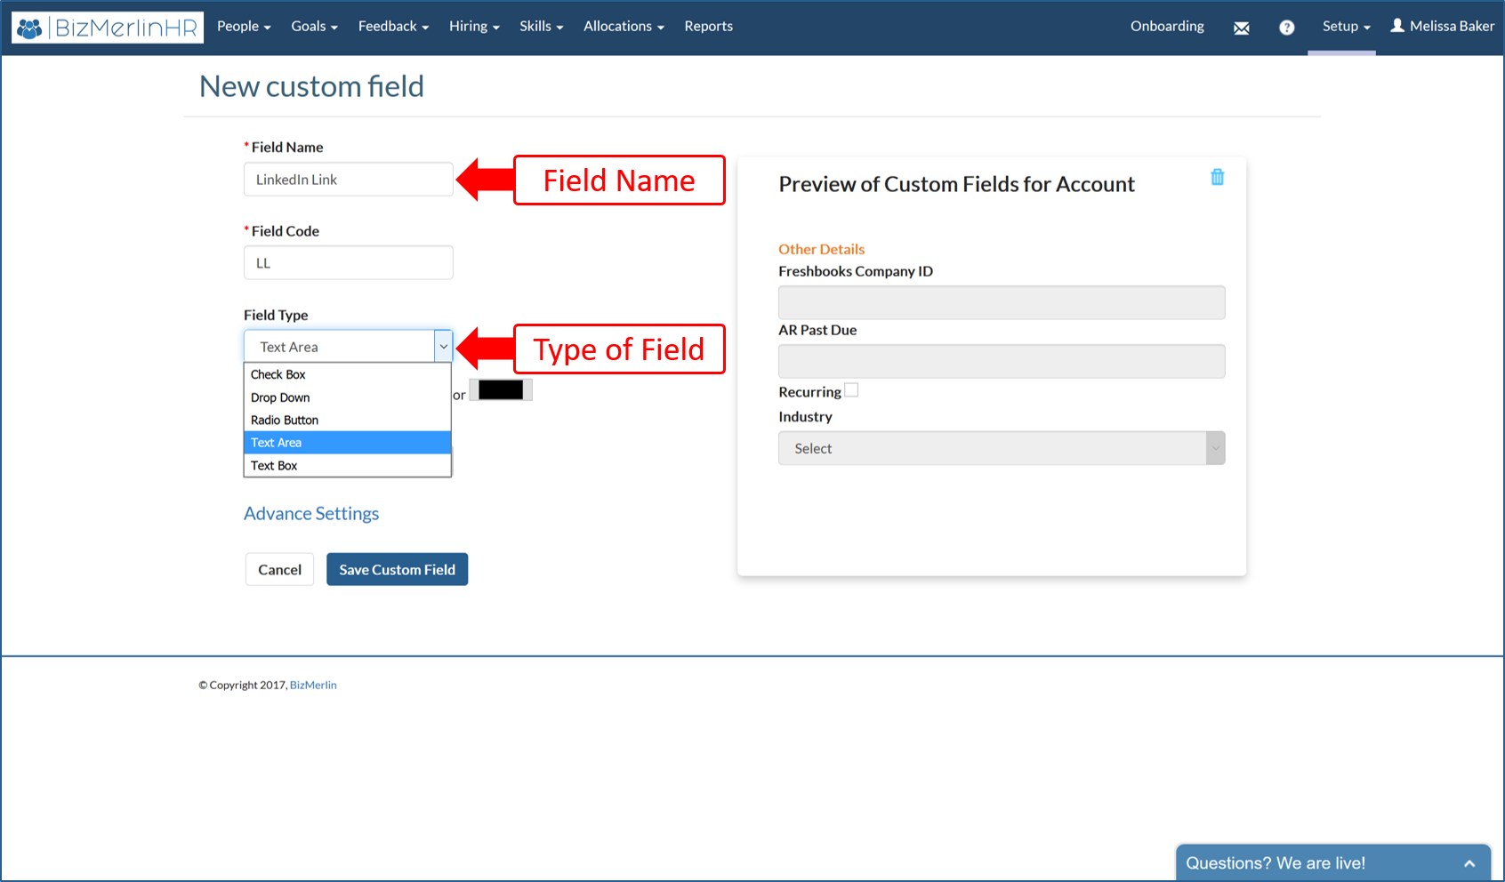
Task: Click the Field Code input box
Action: 349,263
